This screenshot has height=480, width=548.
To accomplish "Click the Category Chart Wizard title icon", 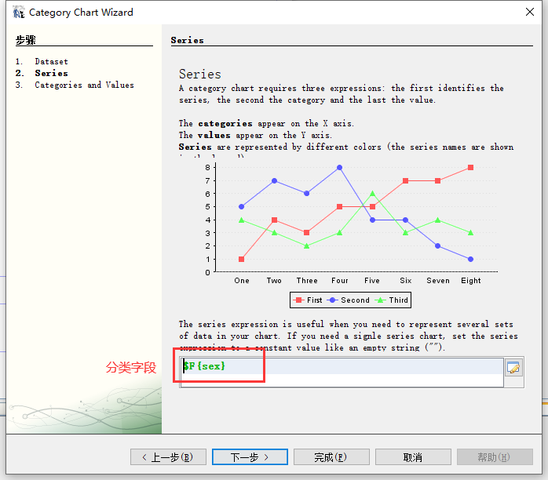I will click(19, 13).
